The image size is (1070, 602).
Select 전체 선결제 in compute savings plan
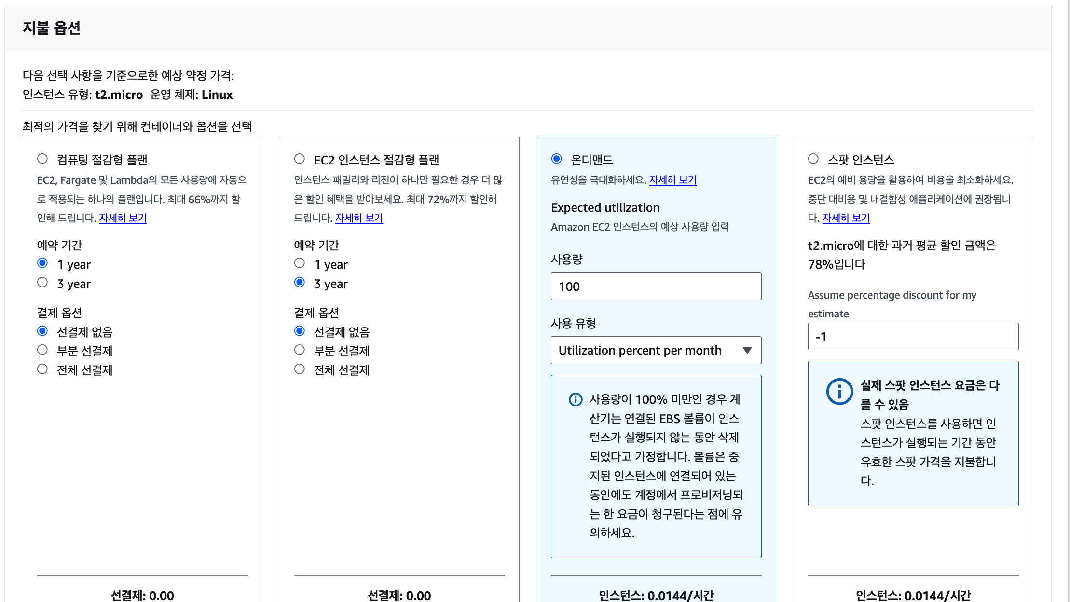coord(42,369)
